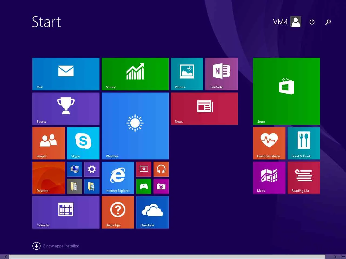Click the horizontal scrollbar left arrow
The height and width of the screenshot is (259, 346).
[x=6, y=257]
